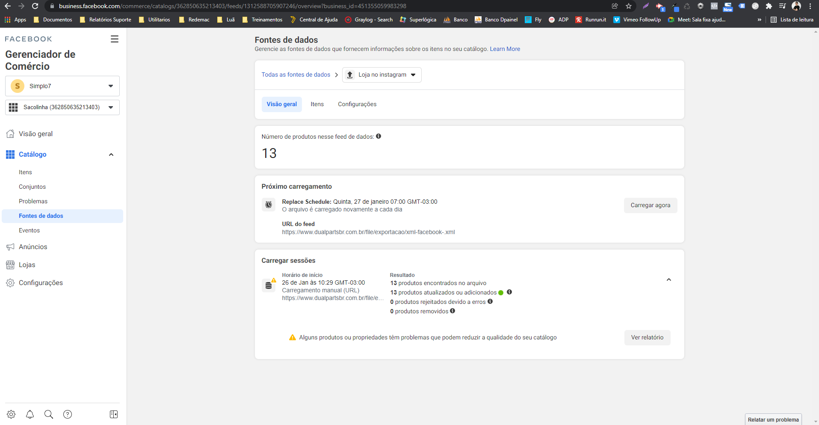Screen dimensions: 819x425
Task: Bookmark this page with the star
Action: [x=629, y=6]
